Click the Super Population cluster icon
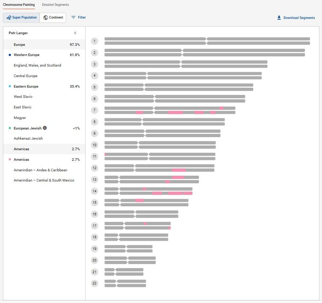The image size is (322, 303). point(9,17)
